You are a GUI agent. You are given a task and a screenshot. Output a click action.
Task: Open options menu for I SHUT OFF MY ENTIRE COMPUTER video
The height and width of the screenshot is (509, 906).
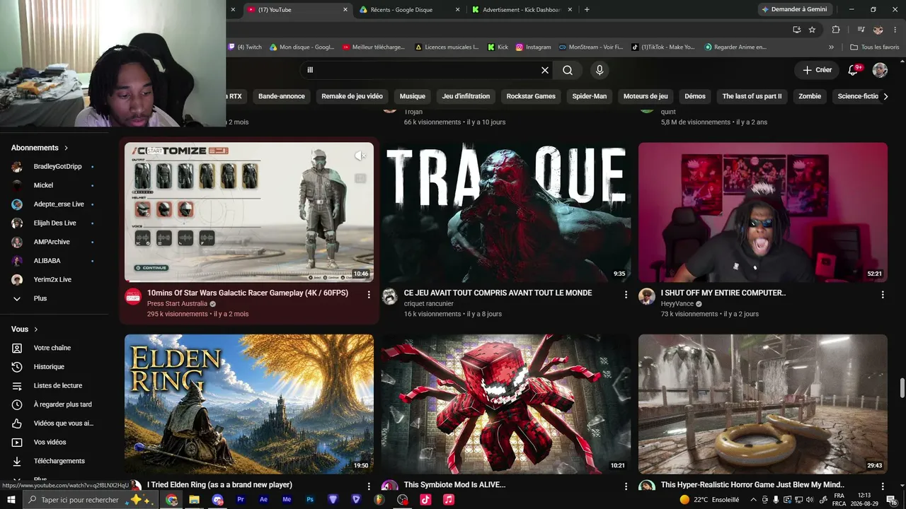click(x=883, y=294)
